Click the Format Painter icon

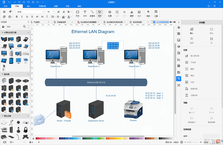(10, 12)
